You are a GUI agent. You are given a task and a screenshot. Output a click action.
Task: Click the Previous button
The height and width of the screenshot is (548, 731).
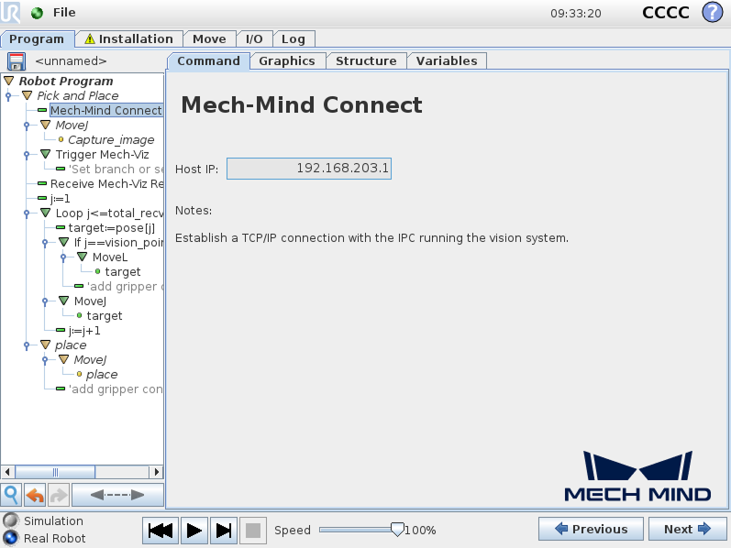pyautogui.click(x=591, y=530)
